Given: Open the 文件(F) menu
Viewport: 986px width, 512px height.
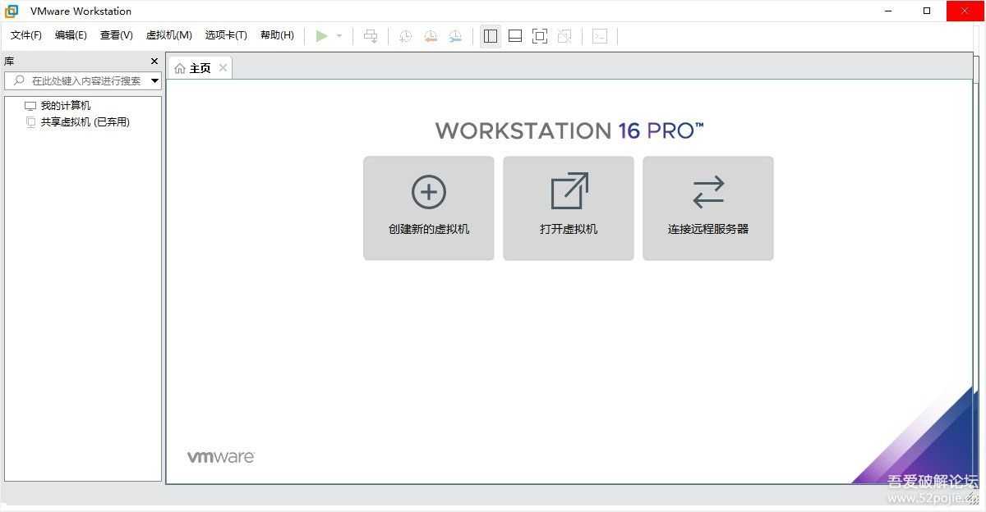Looking at the screenshot, I should point(26,35).
